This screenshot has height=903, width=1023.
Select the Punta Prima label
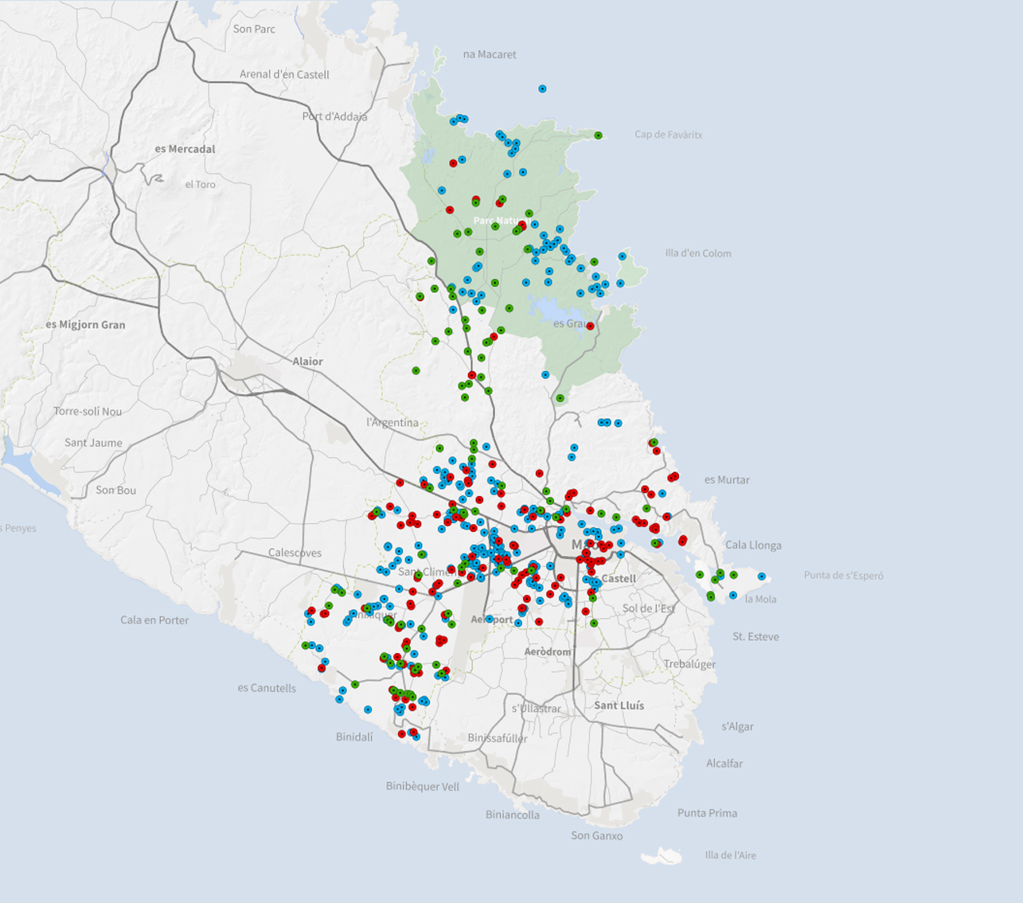[707, 813]
